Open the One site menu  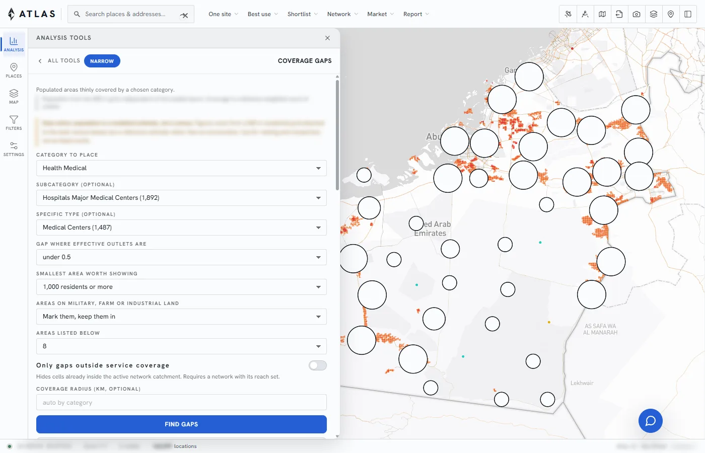[223, 14]
